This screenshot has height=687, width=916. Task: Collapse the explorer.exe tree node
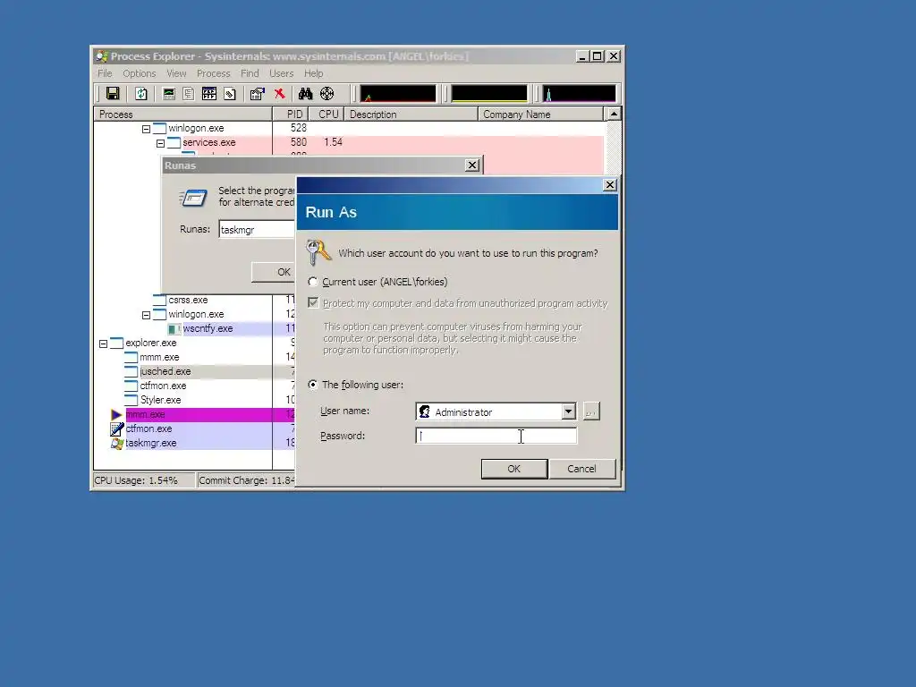click(104, 343)
